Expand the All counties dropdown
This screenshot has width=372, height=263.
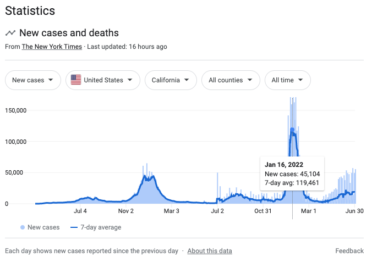coord(231,80)
